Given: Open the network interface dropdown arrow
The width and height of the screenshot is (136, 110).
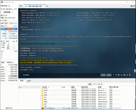Looking at the screenshot, I should [16, 41].
